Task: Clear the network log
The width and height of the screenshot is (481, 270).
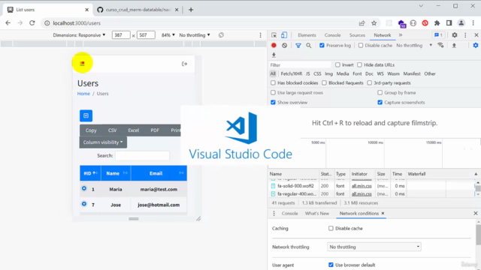Action: pyautogui.click(x=285, y=45)
